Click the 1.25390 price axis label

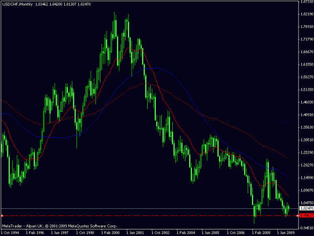tap(307, 152)
